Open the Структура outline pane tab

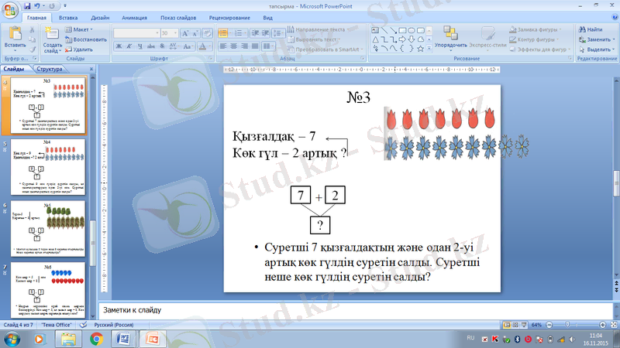[49, 70]
